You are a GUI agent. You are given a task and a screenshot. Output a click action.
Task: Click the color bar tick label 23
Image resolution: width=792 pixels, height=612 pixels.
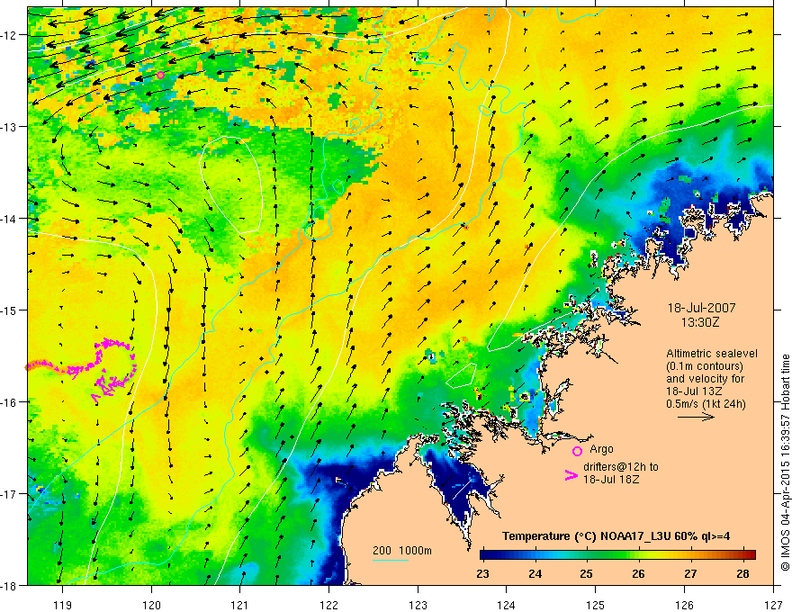point(483,573)
